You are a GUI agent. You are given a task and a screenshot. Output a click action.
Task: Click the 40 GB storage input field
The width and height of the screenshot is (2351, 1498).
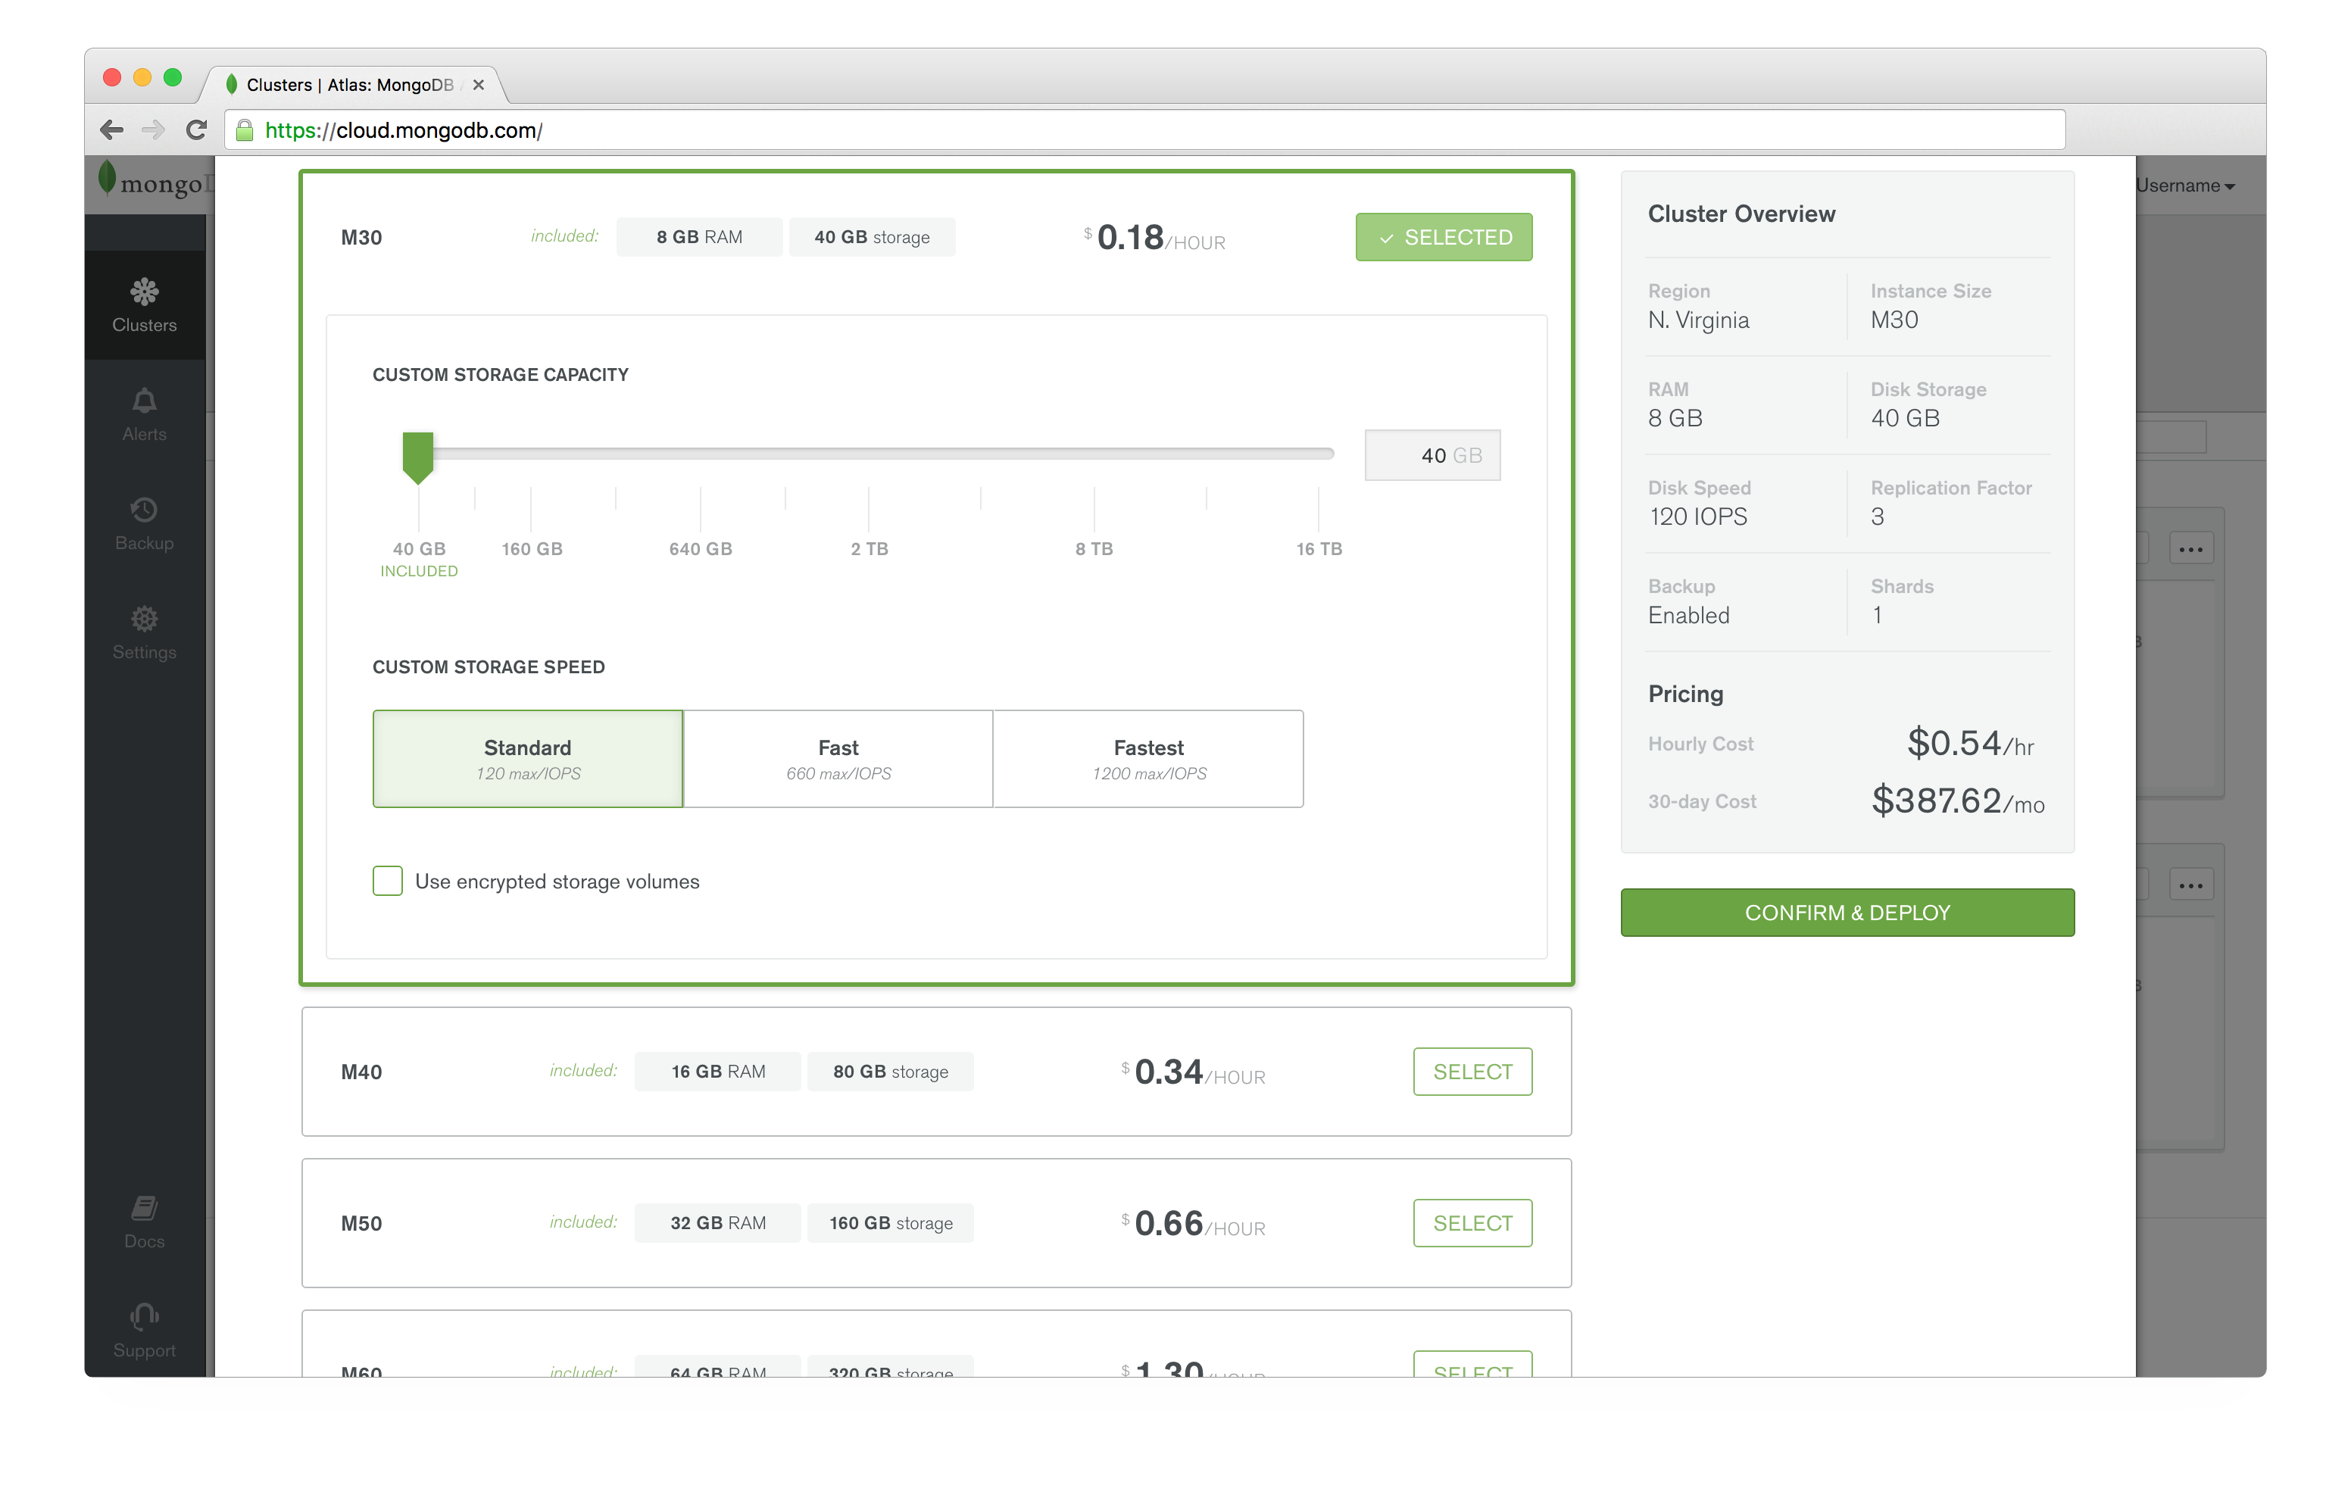coord(1432,455)
